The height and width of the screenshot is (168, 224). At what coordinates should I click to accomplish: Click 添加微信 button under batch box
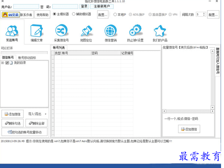pyautogui.click(x=189, y=129)
